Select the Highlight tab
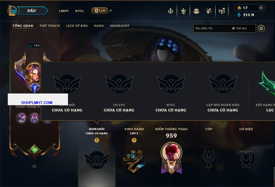The image size is (275, 187). (x=120, y=26)
